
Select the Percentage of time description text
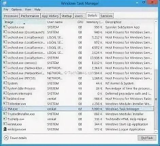(x=129, y=88)
